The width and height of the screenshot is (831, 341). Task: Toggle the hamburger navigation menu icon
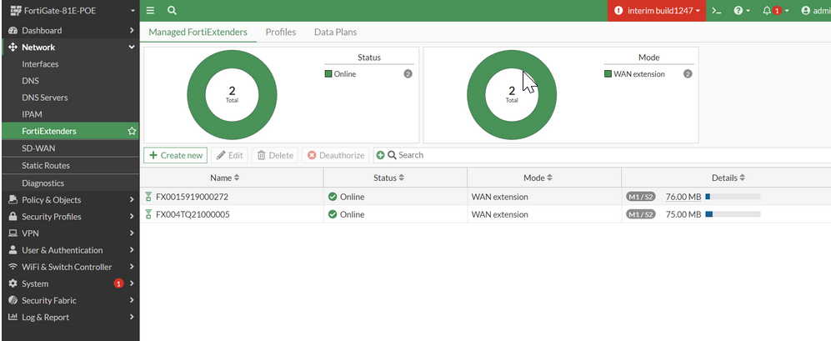[151, 11]
